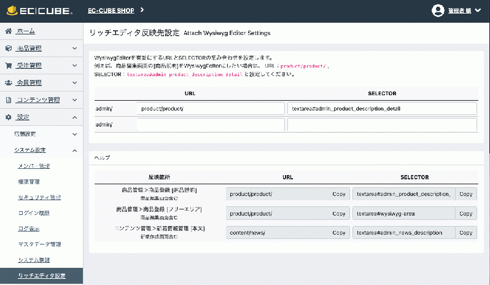The height and width of the screenshot is (285, 490).
Task: Open ログ表示 page
Action: (29, 228)
